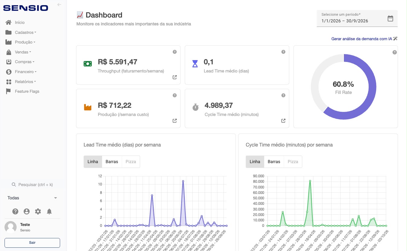Switch Cycle Time chart to Pizza
Screen dimensions: 407x251
[293, 162]
